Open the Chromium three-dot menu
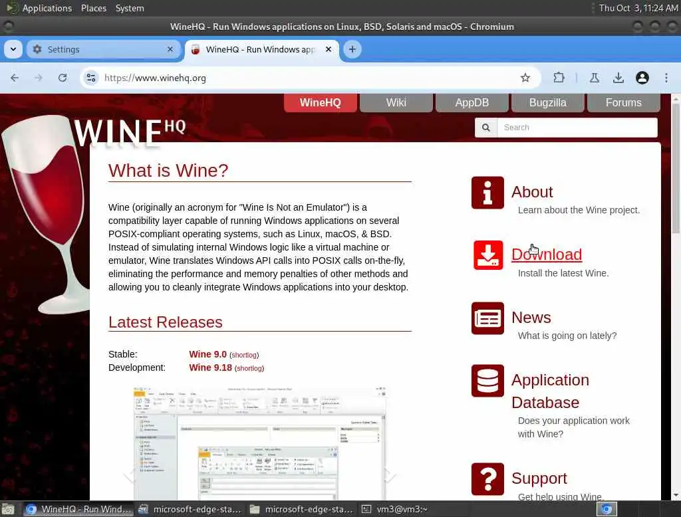 [666, 78]
